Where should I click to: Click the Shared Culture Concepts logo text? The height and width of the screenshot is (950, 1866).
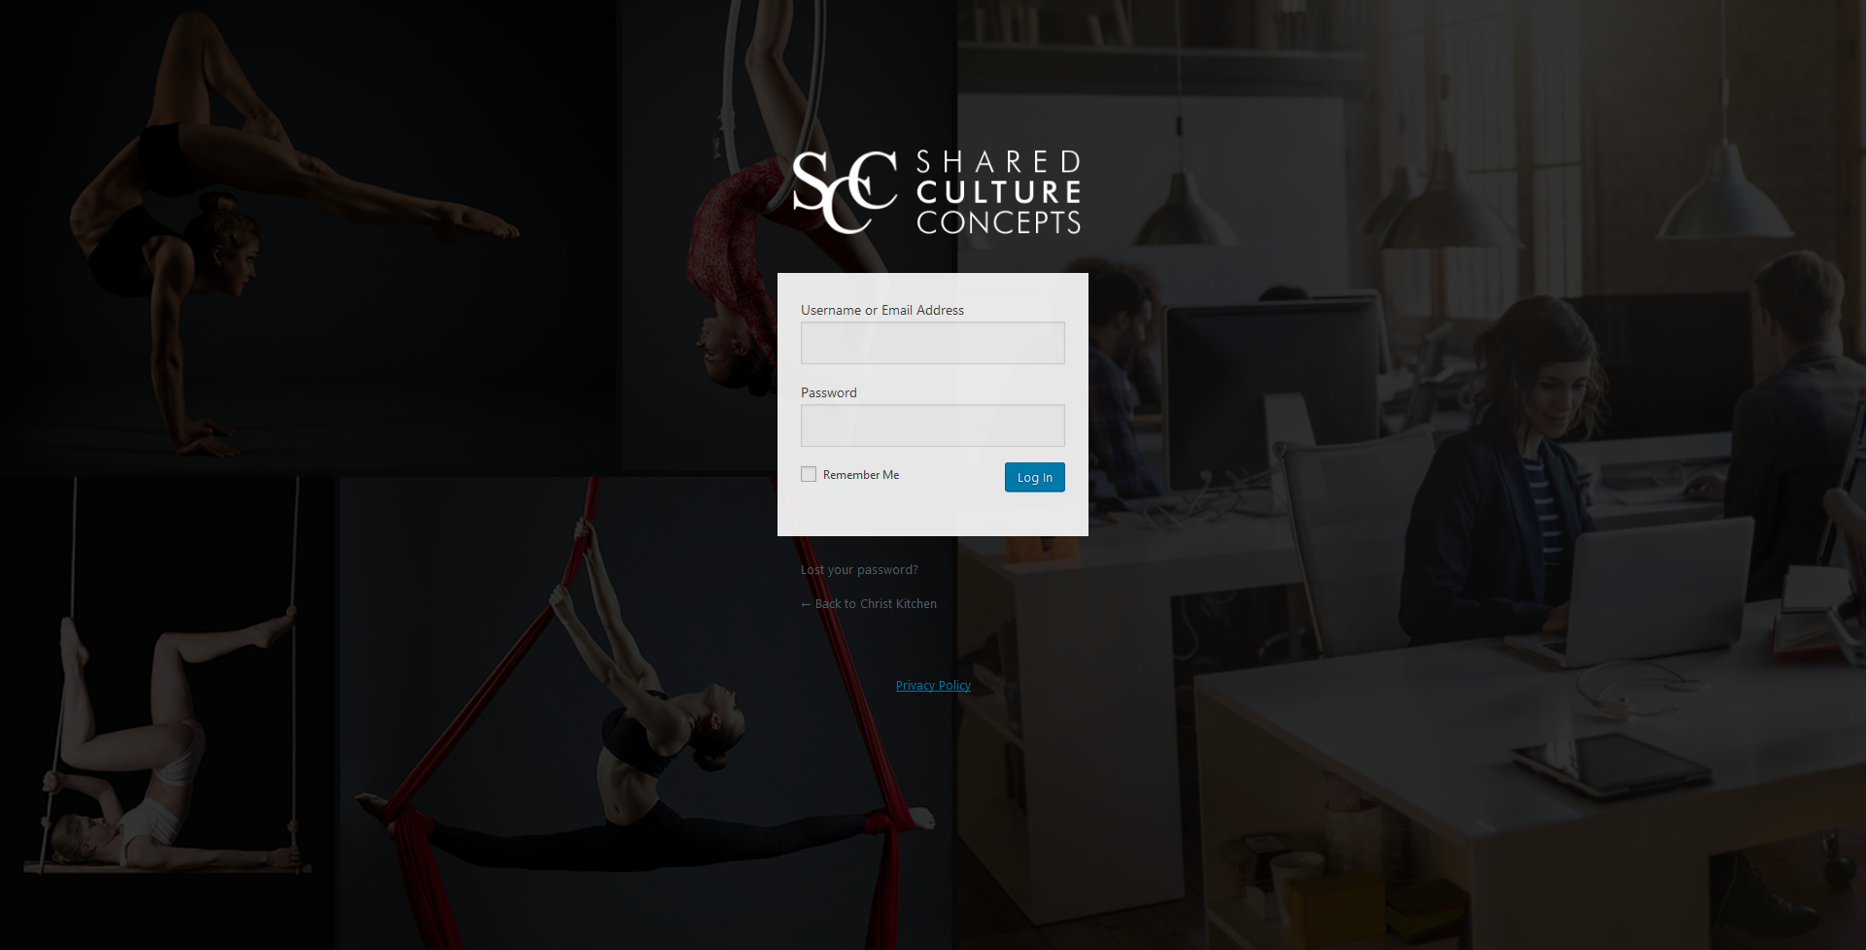pyautogui.click(x=998, y=192)
